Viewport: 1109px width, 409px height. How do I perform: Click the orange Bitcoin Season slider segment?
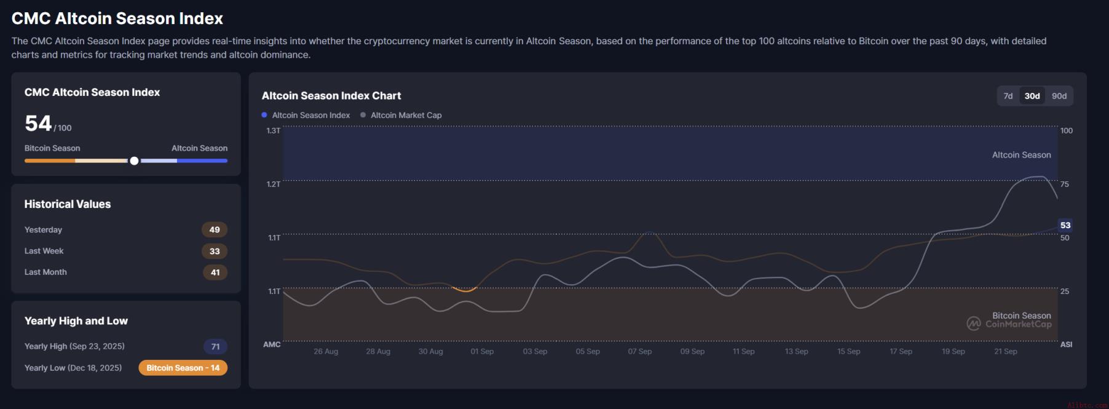[50, 161]
